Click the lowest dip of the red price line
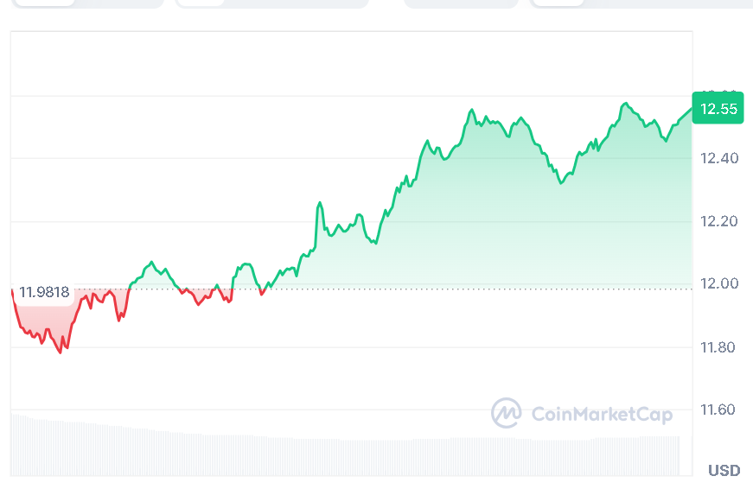Image resolution: width=753 pixels, height=489 pixels. pos(61,352)
